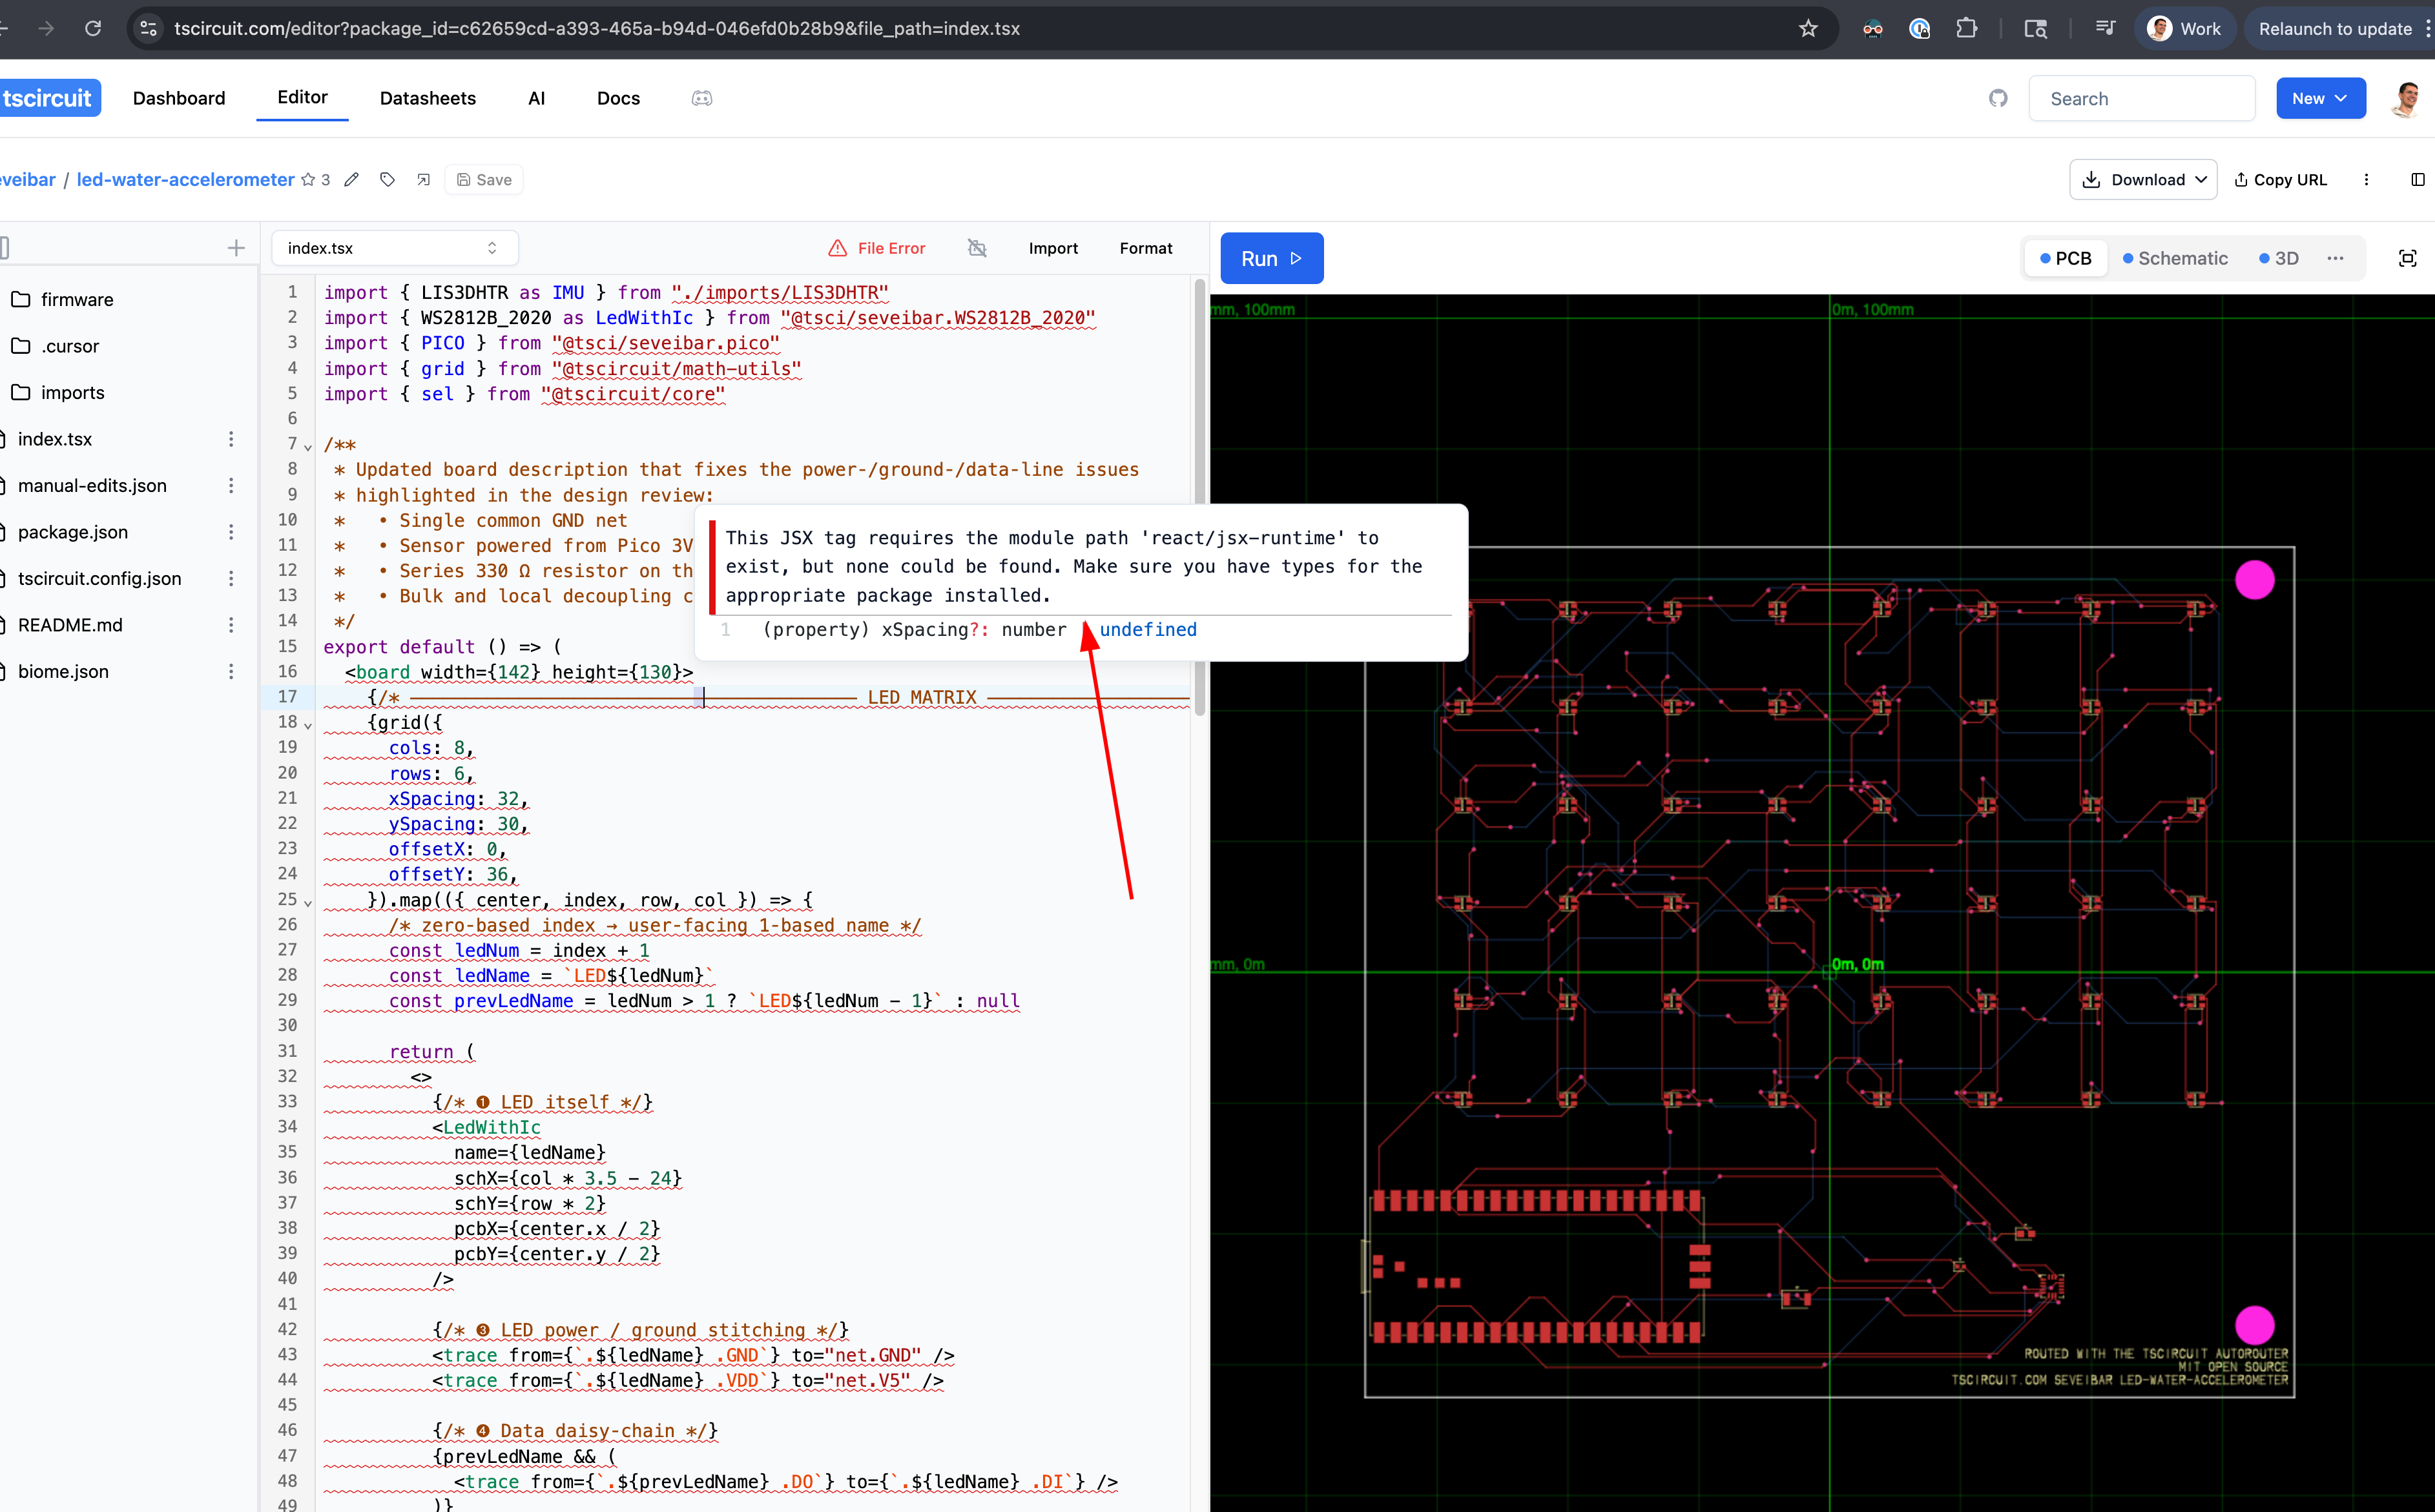
Task: Click the fullscreen preview icon
Action: click(2407, 259)
